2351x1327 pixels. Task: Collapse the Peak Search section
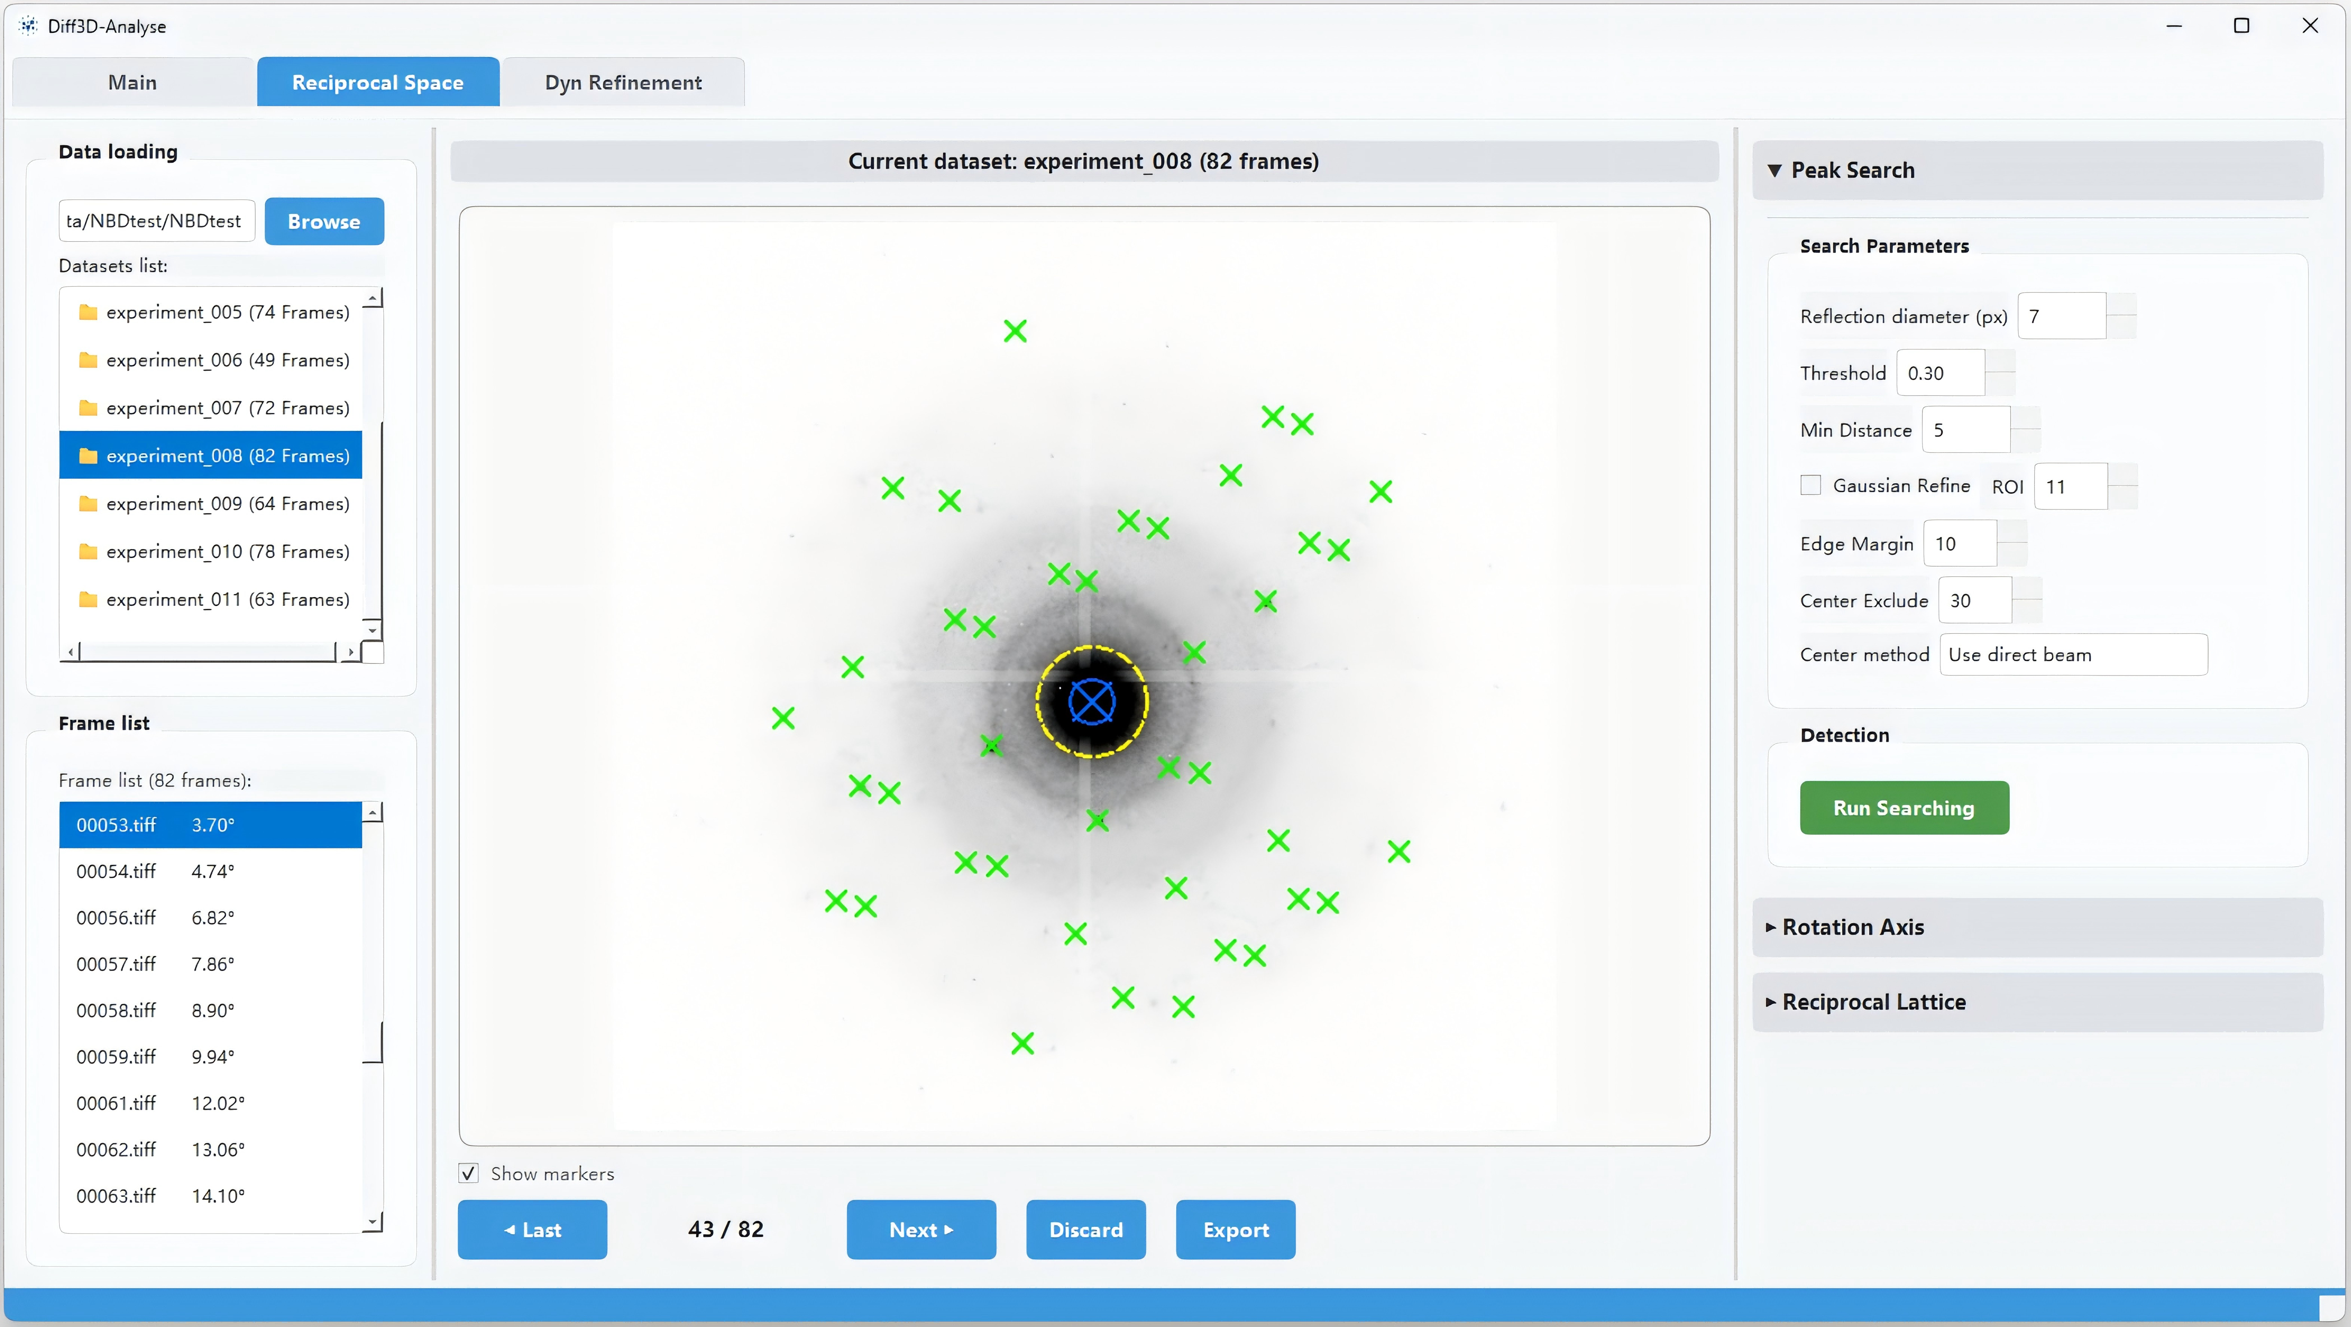2037,170
